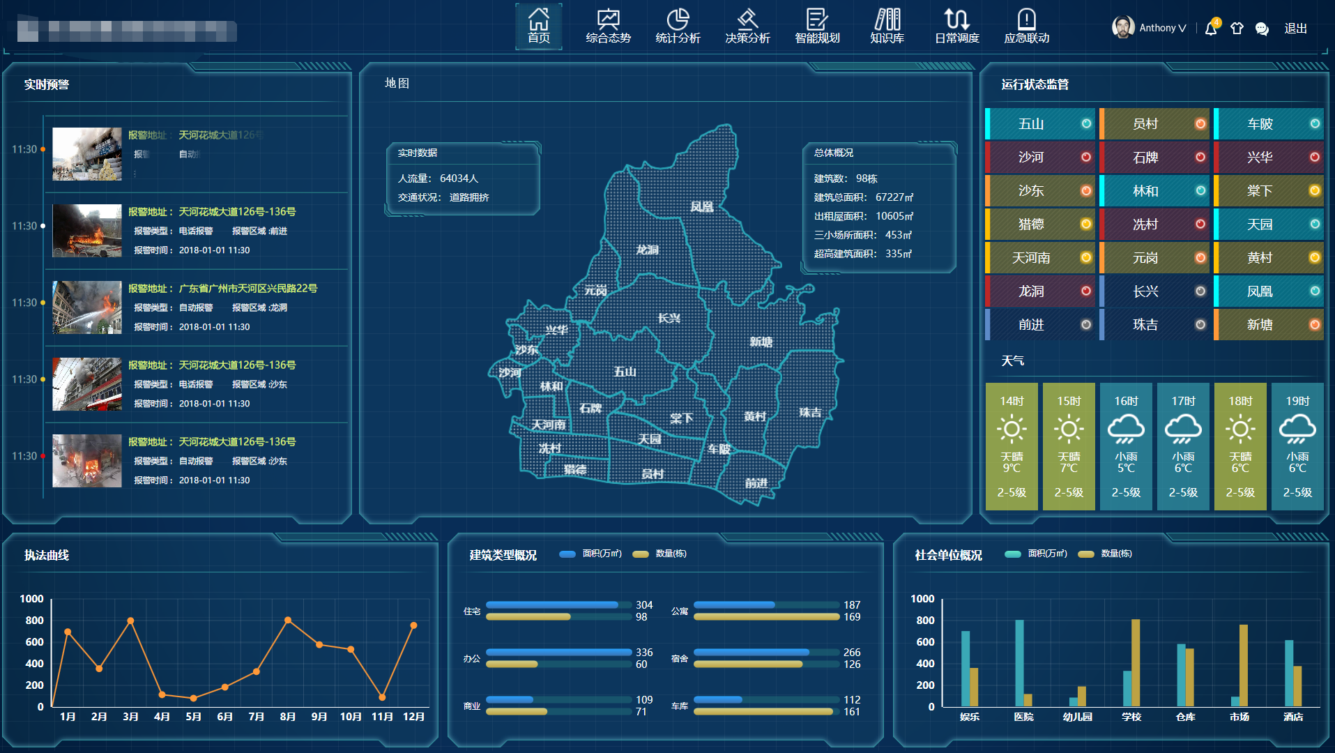Click the 长兴 region on the map
1335x753 pixels.
tap(669, 318)
